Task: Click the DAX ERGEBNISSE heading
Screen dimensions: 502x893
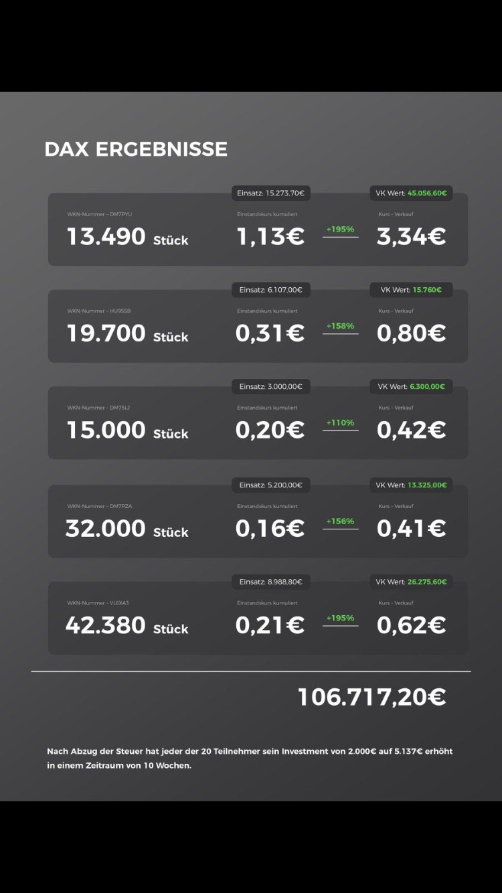Action: [136, 149]
